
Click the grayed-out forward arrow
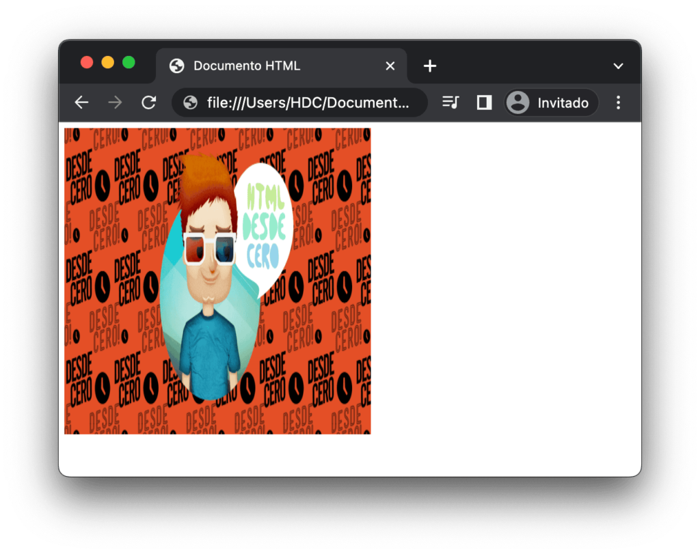click(115, 102)
